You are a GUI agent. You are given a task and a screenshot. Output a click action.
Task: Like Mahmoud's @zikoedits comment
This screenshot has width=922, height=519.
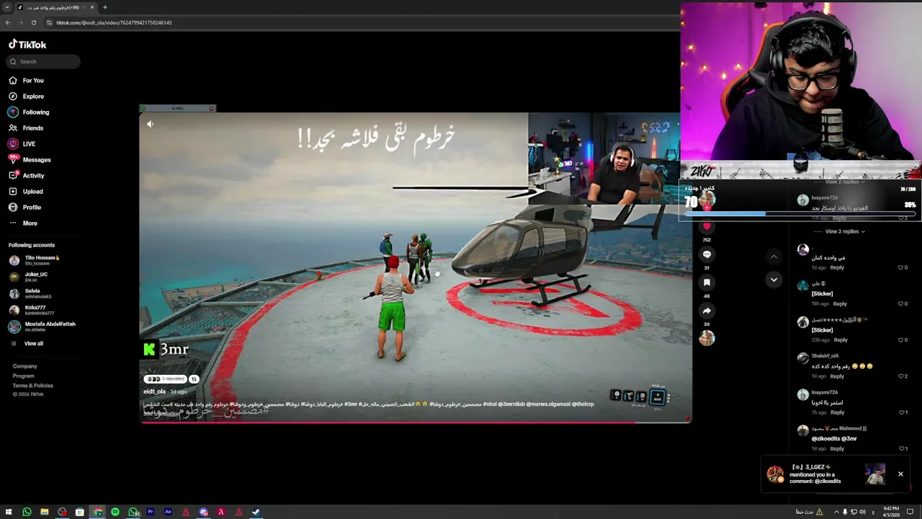[x=900, y=448]
